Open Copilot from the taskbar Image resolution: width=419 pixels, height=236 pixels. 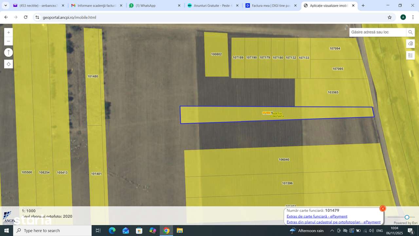(153, 231)
